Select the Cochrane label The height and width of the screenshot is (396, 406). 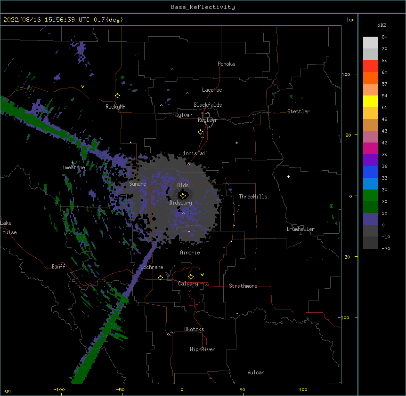pyautogui.click(x=152, y=267)
